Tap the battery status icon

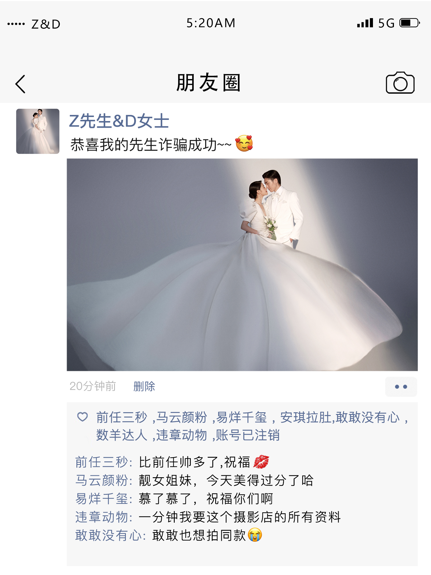click(410, 23)
